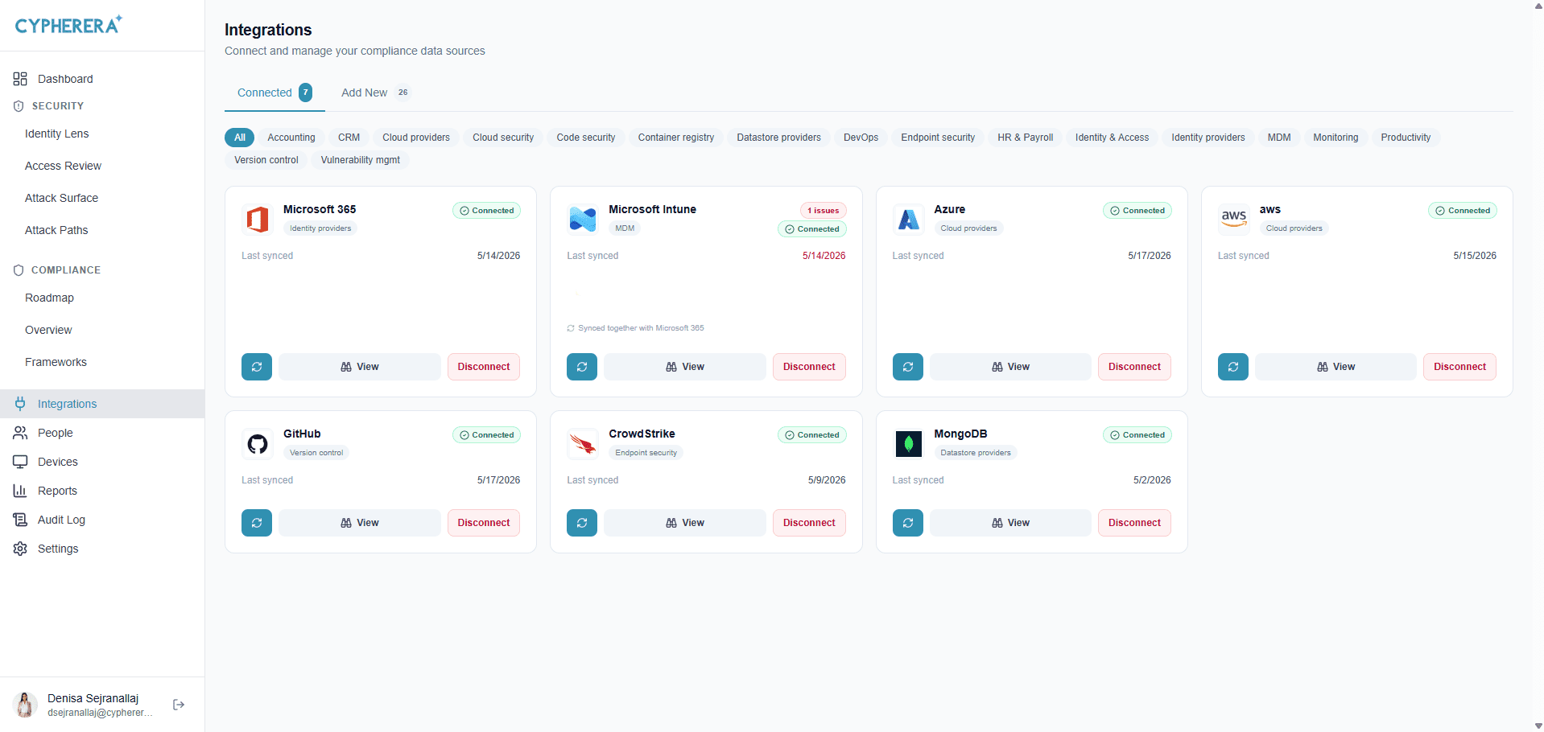Click the Azure logo icon
The image size is (1544, 732).
[909, 219]
